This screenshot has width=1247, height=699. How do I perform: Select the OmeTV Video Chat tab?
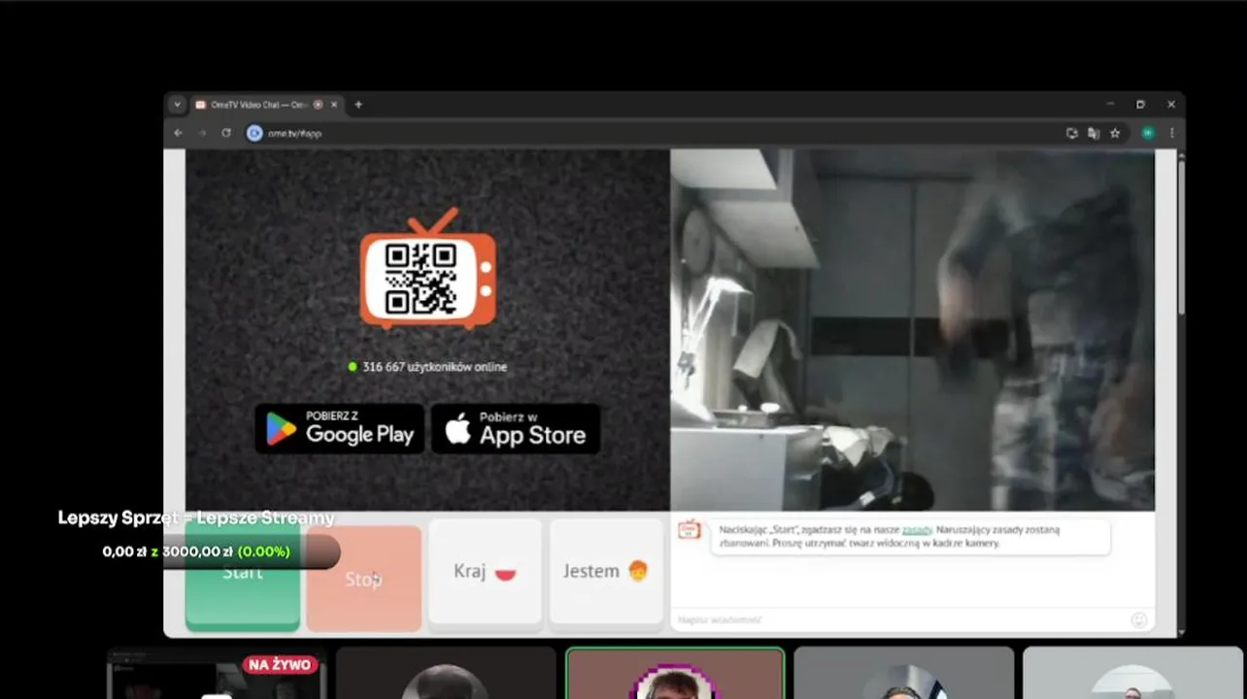[258, 105]
